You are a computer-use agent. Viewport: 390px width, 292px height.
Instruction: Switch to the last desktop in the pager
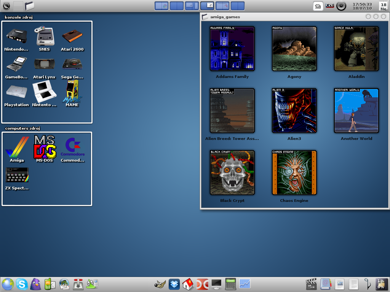(x=238, y=6)
